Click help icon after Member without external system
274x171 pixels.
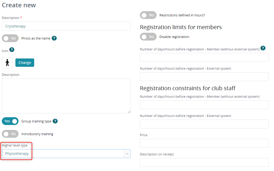263,48
